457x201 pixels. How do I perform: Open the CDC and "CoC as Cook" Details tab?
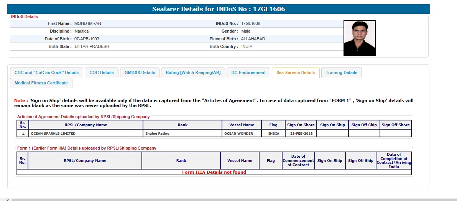point(46,72)
